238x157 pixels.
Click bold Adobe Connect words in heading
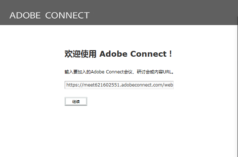tap(133, 54)
